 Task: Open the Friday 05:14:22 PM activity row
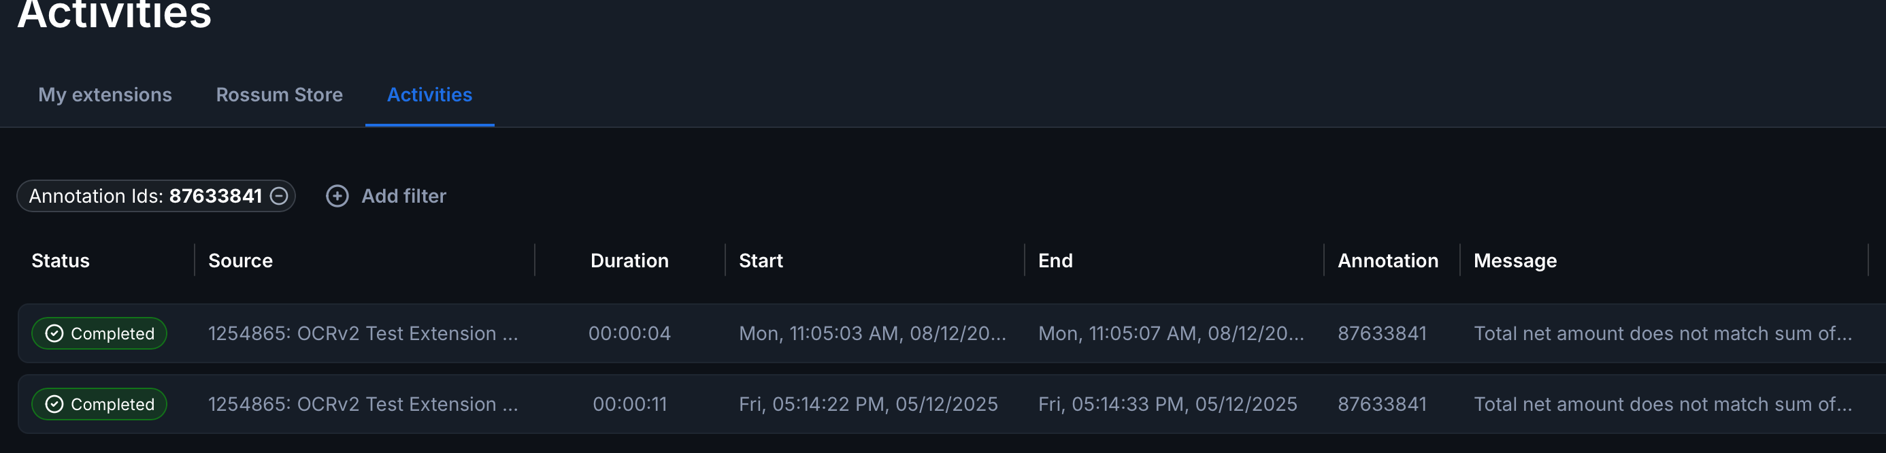pyautogui.click(x=867, y=405)
